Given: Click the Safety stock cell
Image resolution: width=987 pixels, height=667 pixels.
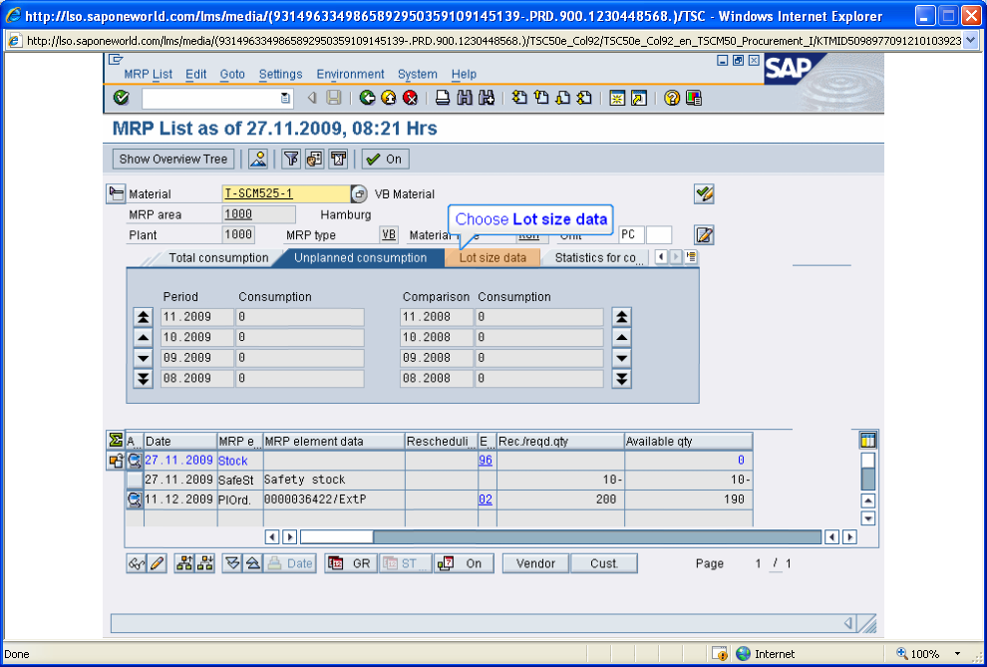Looking at the screenshot, I should coord(334,481).
